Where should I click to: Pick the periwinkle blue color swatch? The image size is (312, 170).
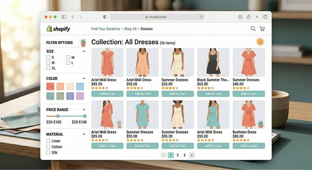[x=70, y=96]
